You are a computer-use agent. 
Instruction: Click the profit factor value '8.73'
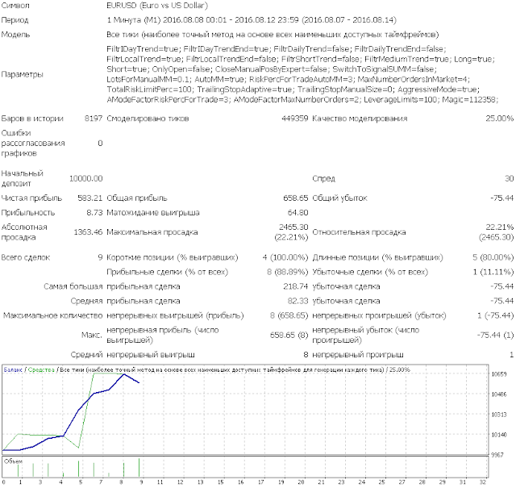(x=95, y=213)
